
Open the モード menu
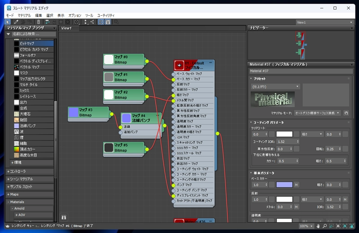[x=10, y=15]
